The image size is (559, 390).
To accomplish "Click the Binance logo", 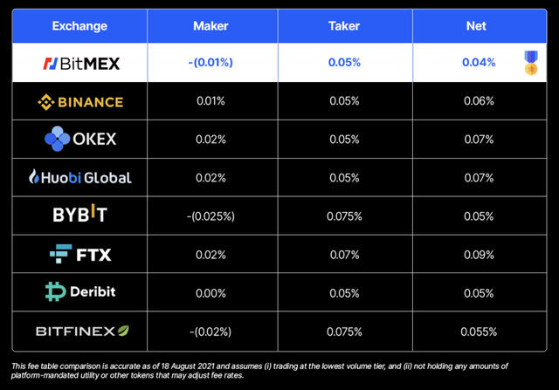I will click(x=80, y=101).
